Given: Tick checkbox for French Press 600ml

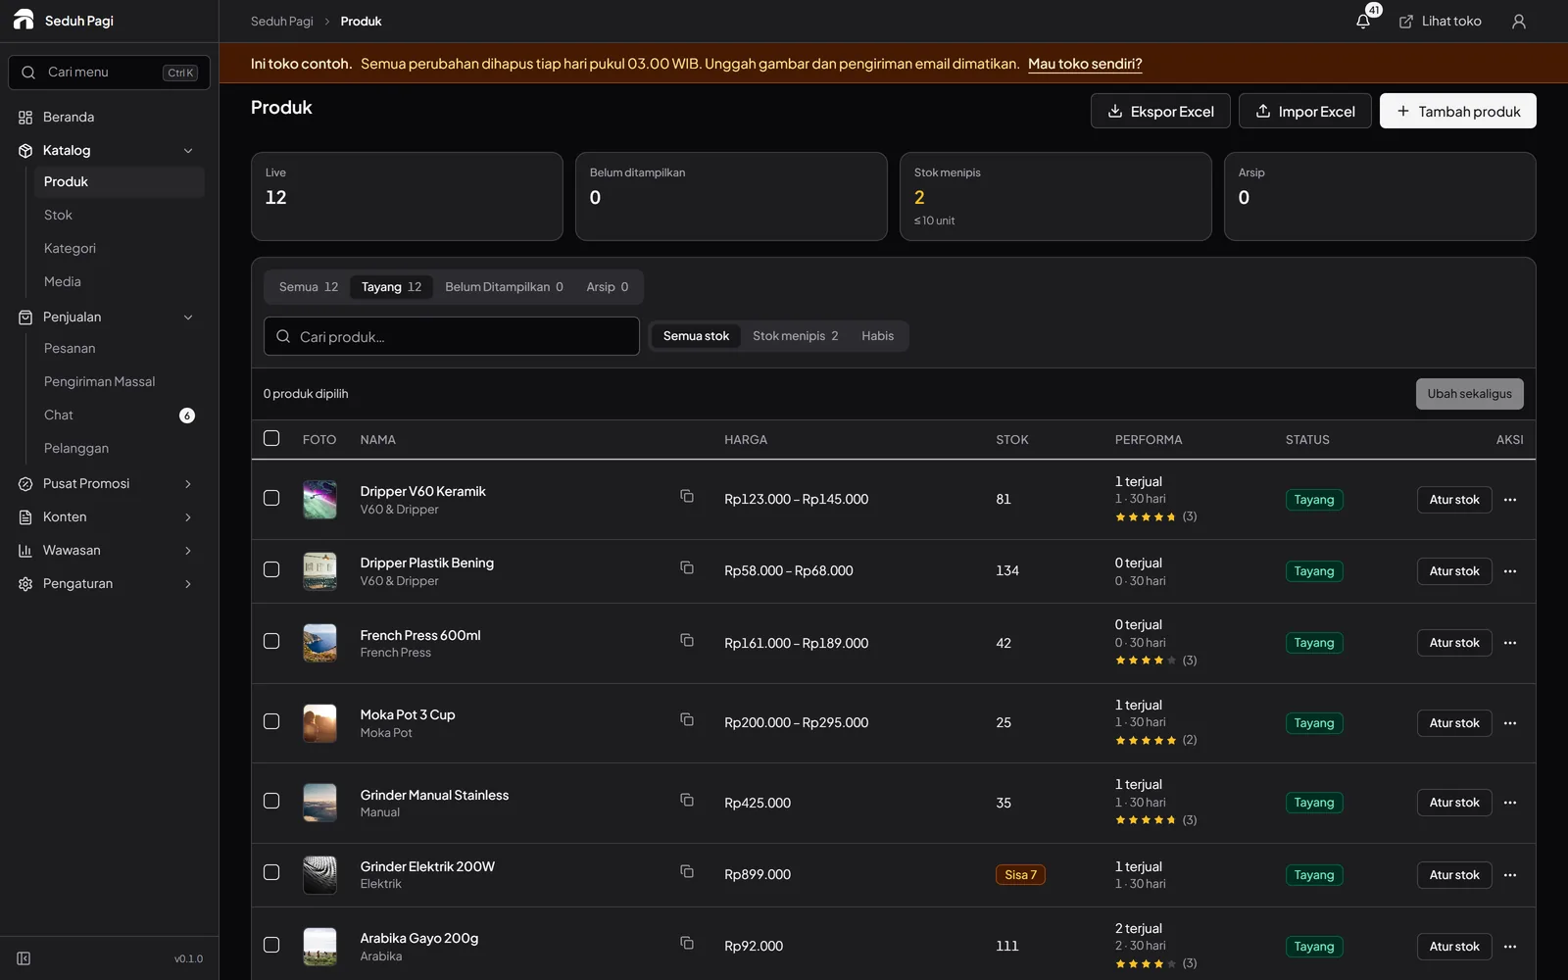Looking at the screenshot, I should click(271, 641).
